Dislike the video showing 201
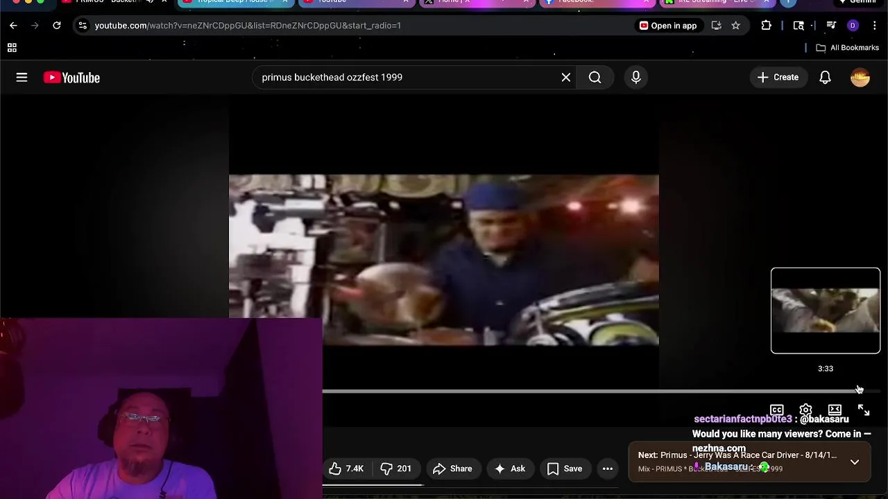The height and width of the screenshot is (499, 888). tap(396, 469)
